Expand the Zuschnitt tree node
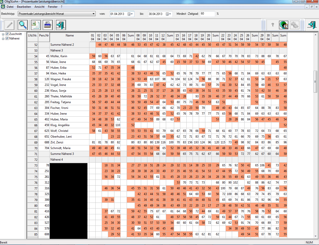This screenshot has width=319, height=245. pos(3,34)
